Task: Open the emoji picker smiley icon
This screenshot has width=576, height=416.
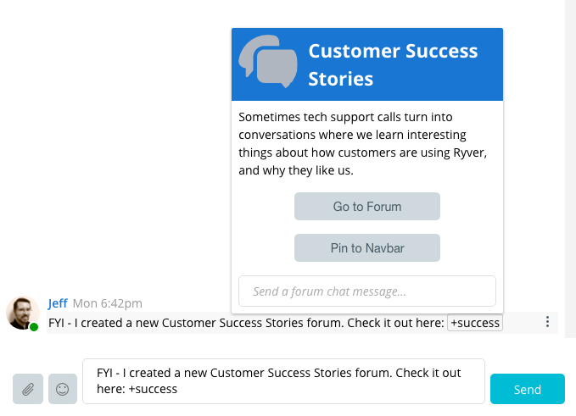Action: pyautogui.click(x=63, y=389)
